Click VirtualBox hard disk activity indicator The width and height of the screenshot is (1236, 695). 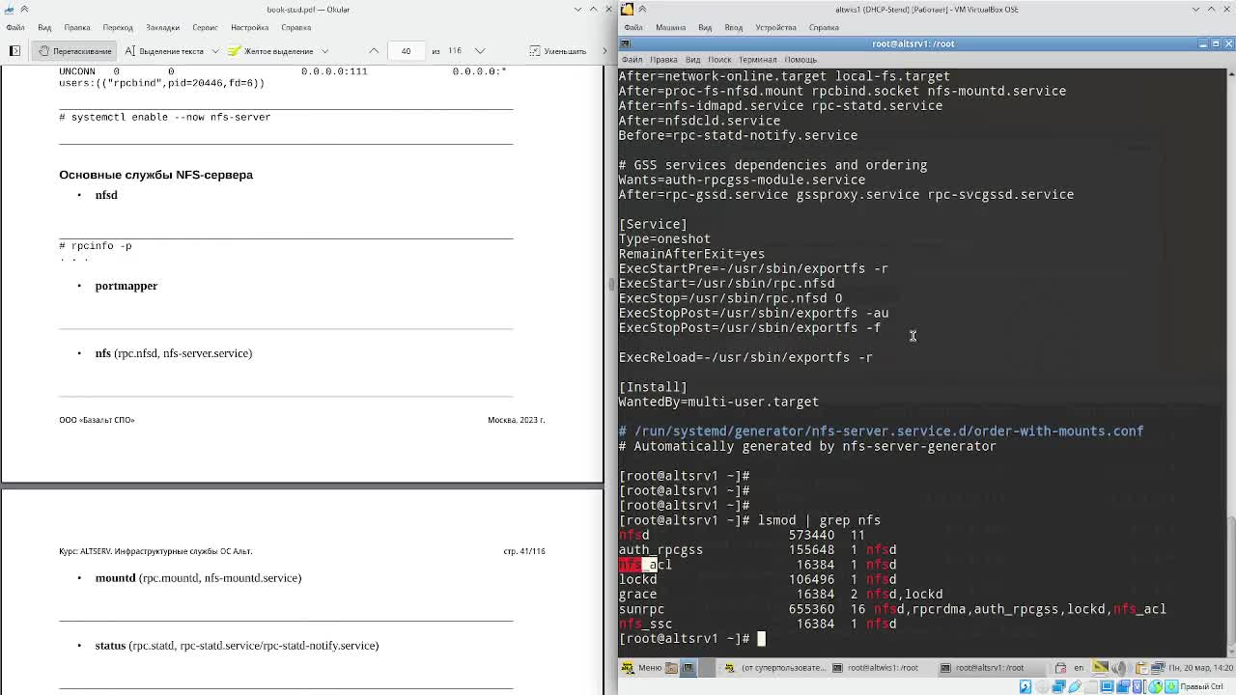[x=1025, y=686]
